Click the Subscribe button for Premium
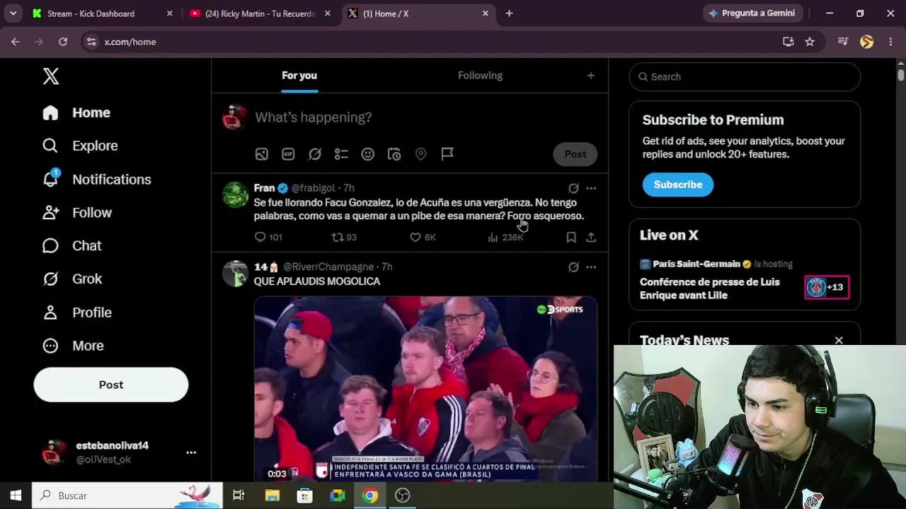Image resolution: width=906 pixels, height=509 pixels. pos(678,185)
